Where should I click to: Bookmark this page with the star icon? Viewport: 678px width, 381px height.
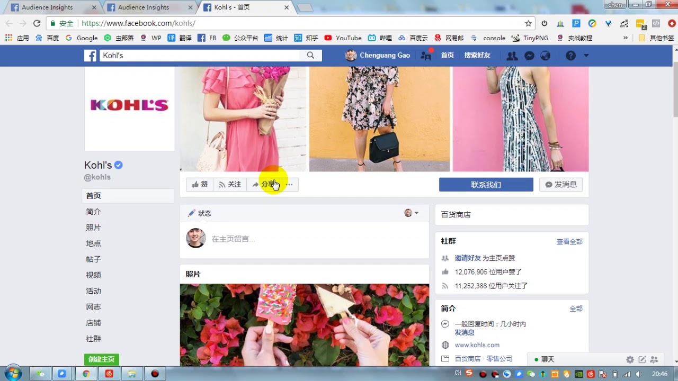[528, 23]
